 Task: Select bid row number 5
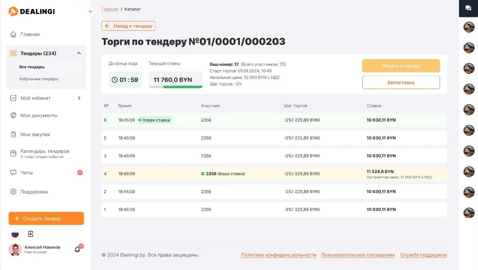coord(274,138)
